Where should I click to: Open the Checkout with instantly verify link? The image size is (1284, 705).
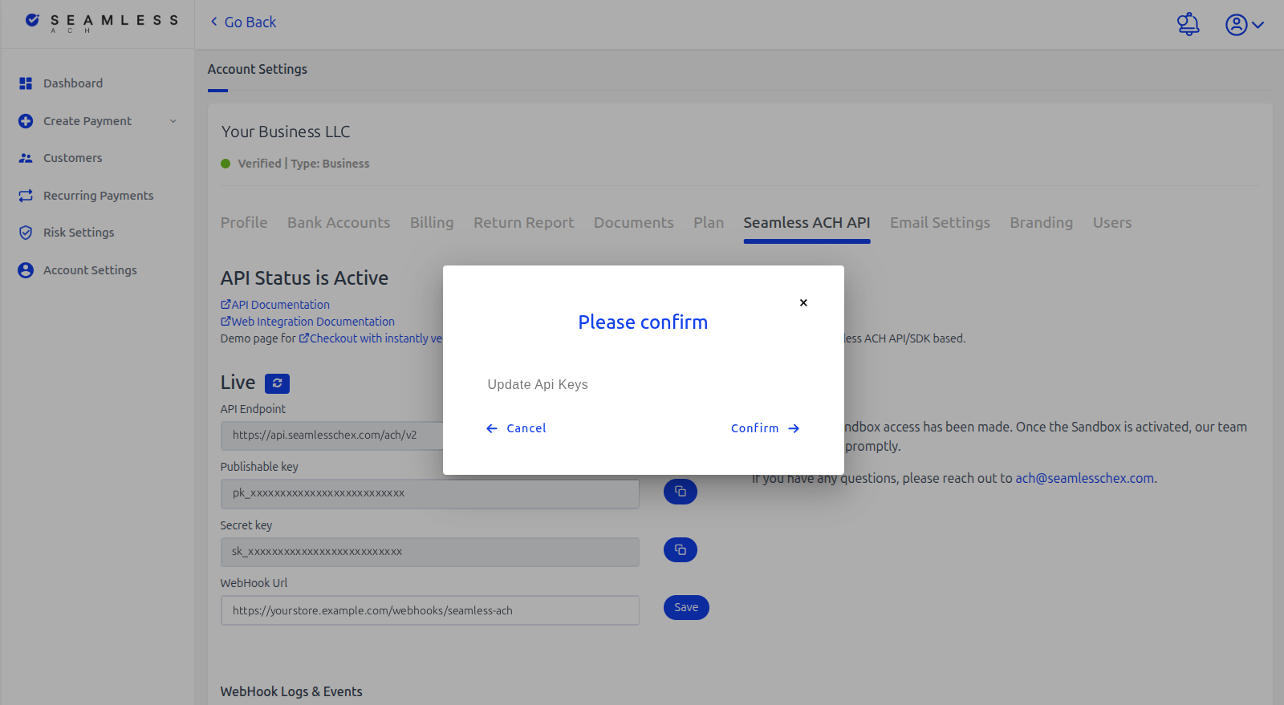coord(371,338)
